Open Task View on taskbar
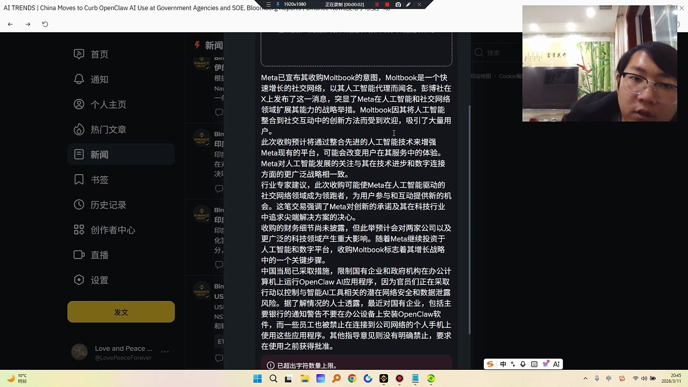Viewport: 688px width, 387px height. [289, 378]
